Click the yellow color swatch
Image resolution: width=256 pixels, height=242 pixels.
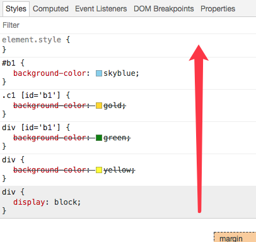(99, 170)
